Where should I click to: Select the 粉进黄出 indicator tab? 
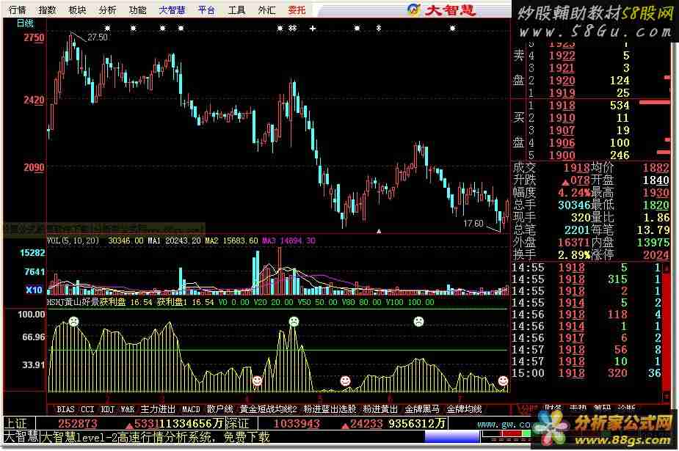click(381, 409)
